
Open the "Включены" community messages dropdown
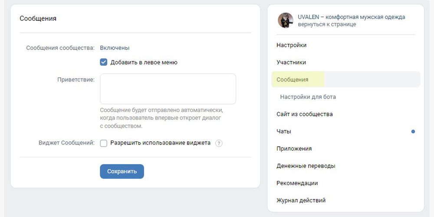115,48
